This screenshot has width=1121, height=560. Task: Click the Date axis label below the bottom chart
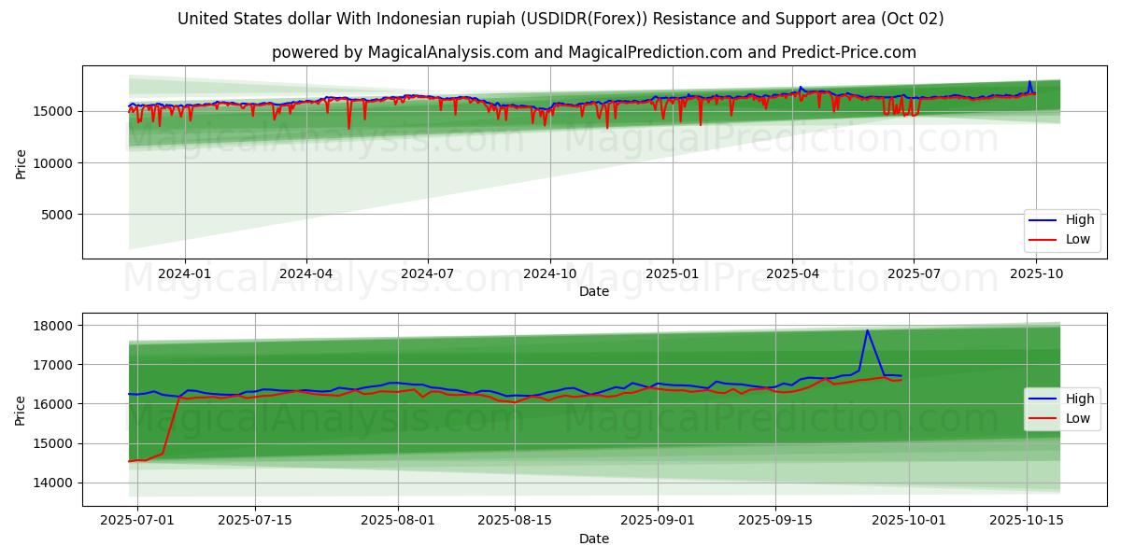pyautogui.click(x=594, y=539)
